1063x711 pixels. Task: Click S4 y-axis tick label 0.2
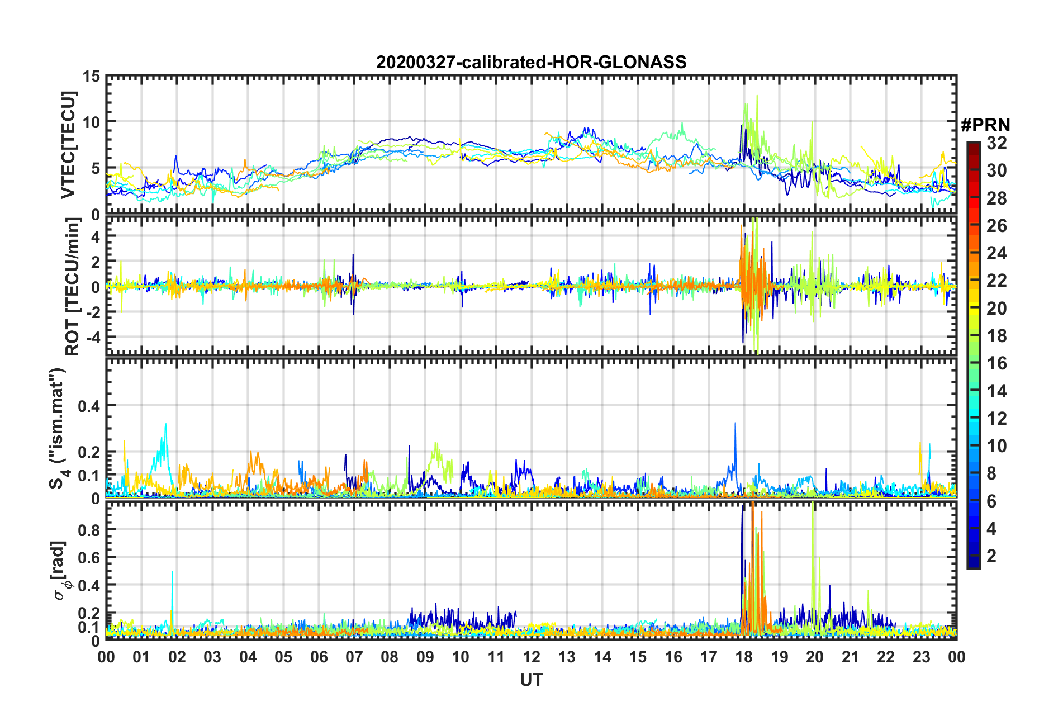[x=89, y=453]
